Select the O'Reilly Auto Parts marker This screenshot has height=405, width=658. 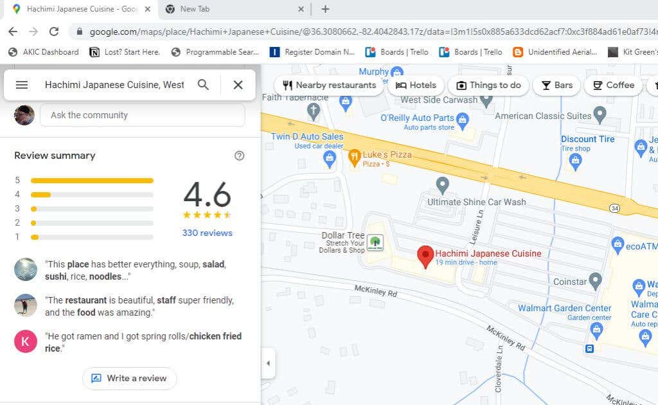pyautogui.click(x=463, y=119)
